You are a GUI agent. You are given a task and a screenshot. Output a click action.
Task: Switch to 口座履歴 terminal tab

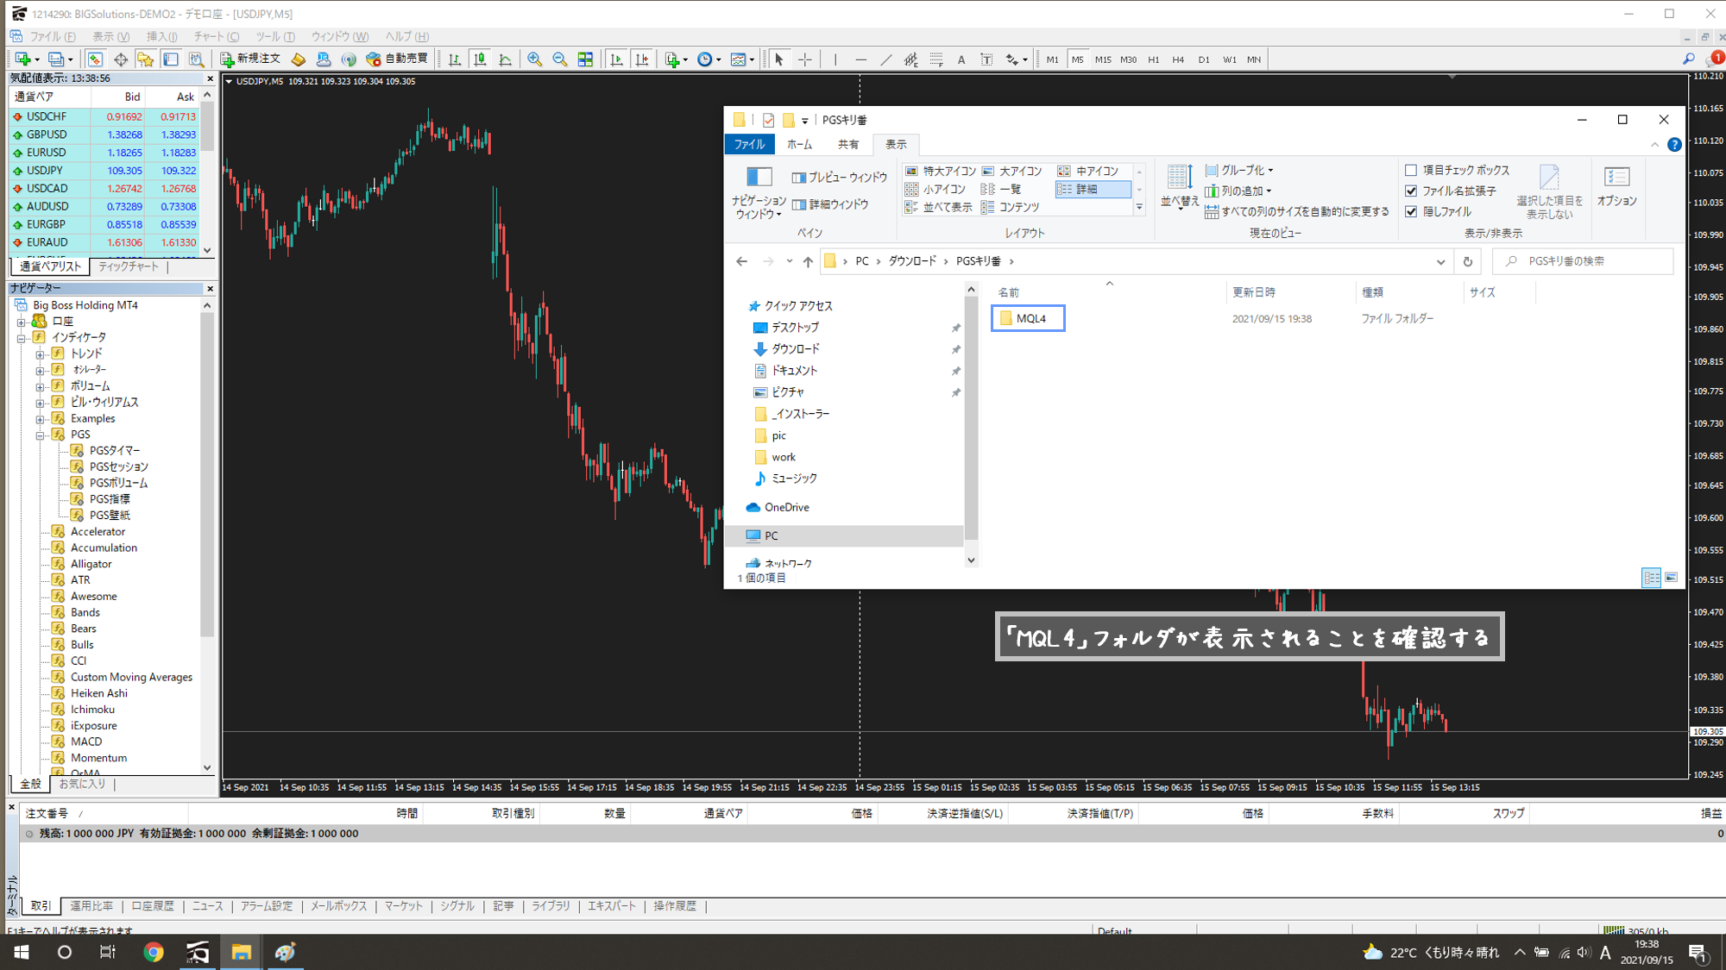pos(153,906)
